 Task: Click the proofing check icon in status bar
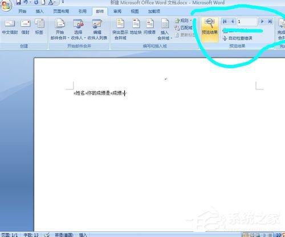point(47,235)
